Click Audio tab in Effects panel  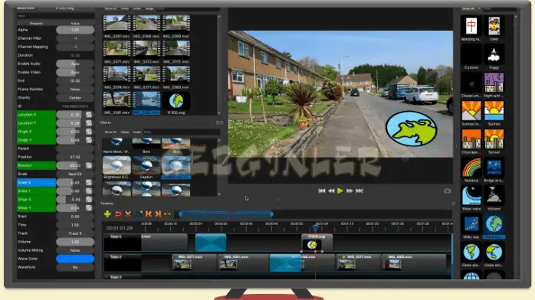point(137,132)
